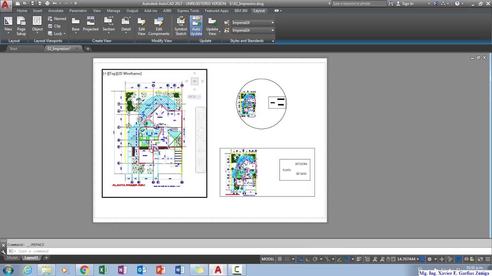
Task: Click the ViewCube TOP face
Action: tap(194, 81)
